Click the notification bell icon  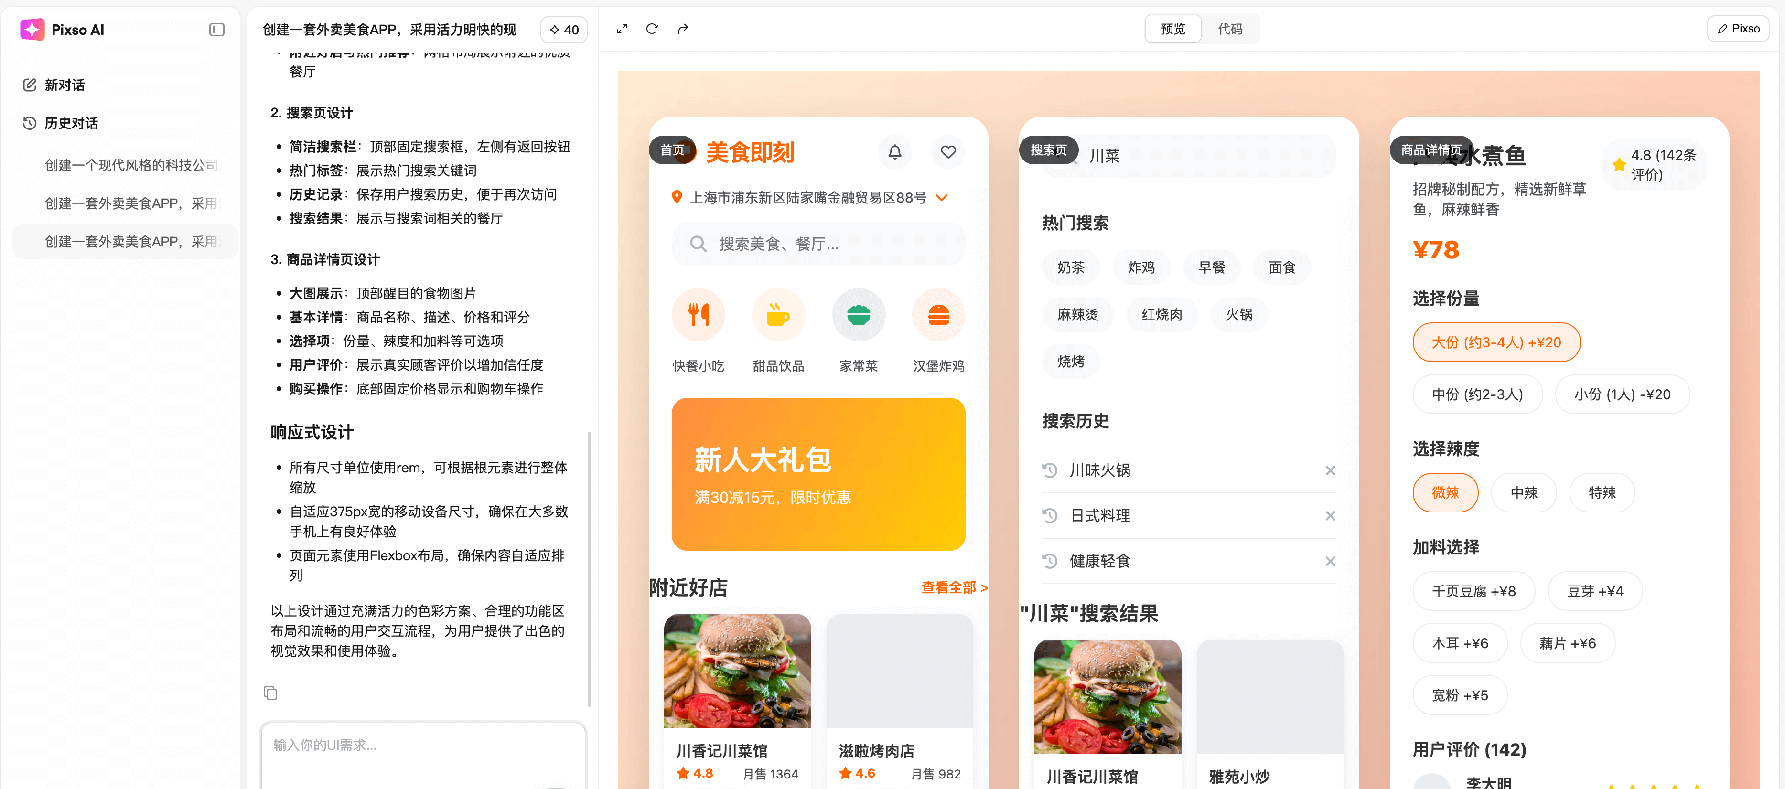click(x=894, y=152)
